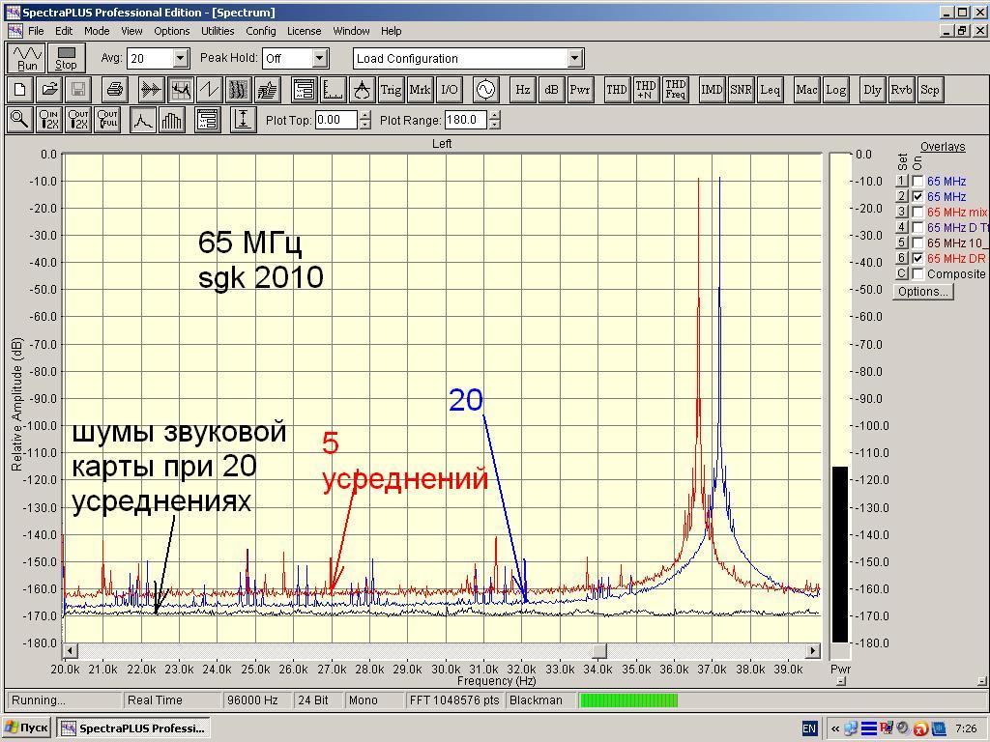Open the Load Configuration dropdown
Viewport: 990px width, 742px height.
pos(574,59)
